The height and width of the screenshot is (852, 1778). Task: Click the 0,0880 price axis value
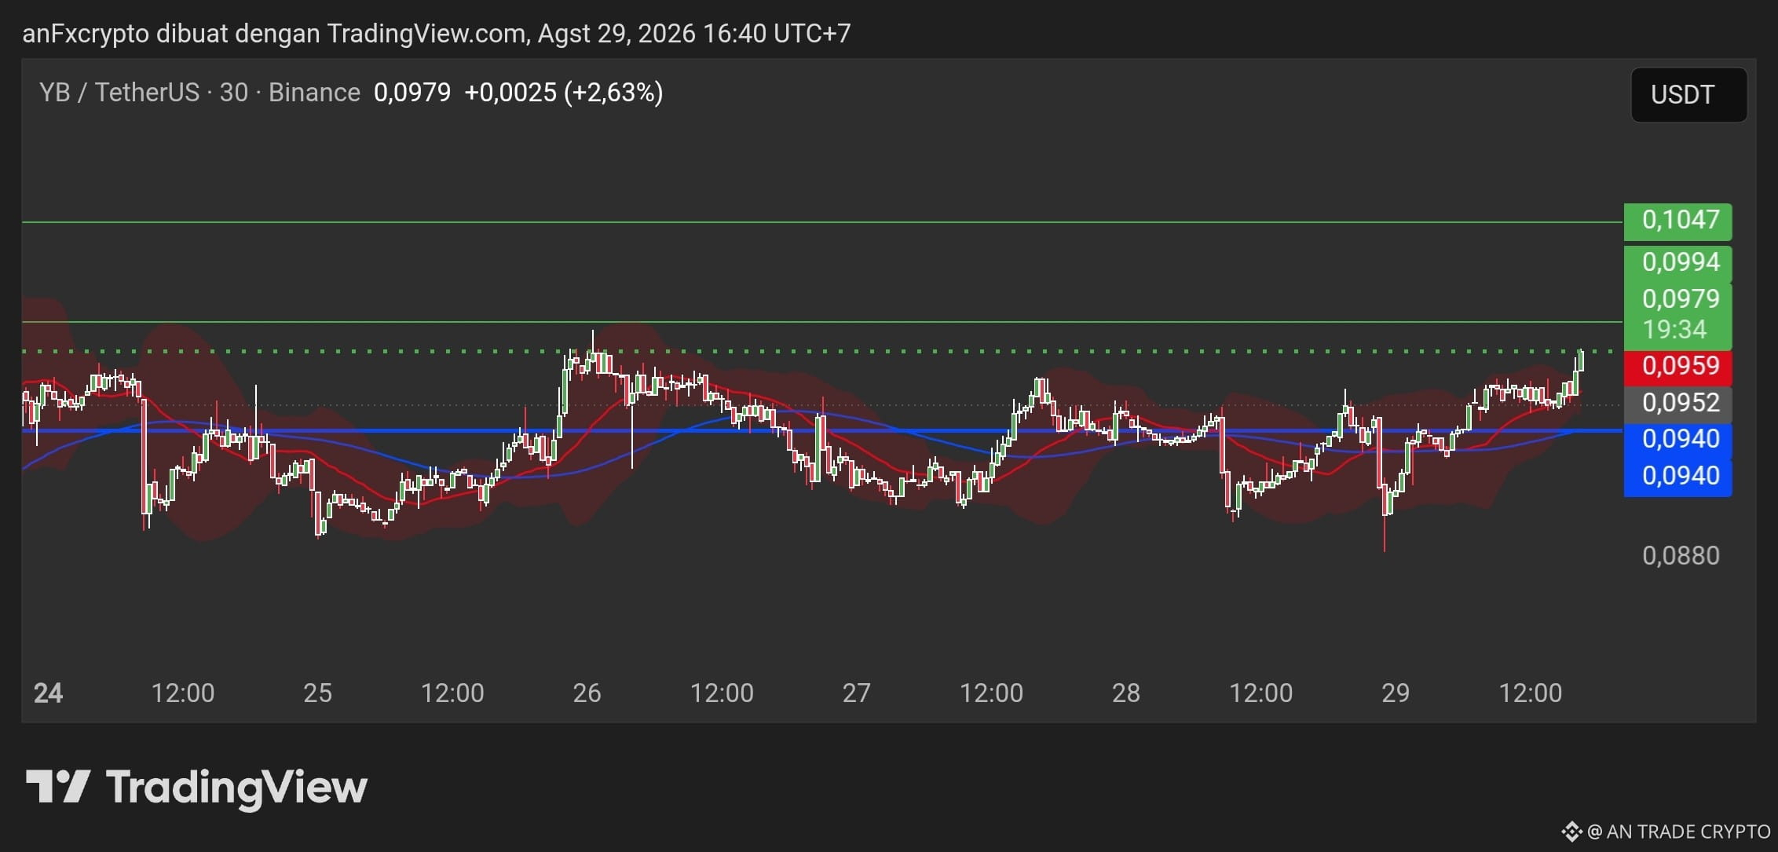click(x=1681, y=556)
